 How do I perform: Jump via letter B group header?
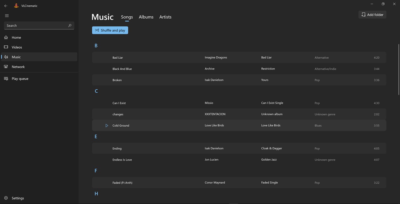96,45
